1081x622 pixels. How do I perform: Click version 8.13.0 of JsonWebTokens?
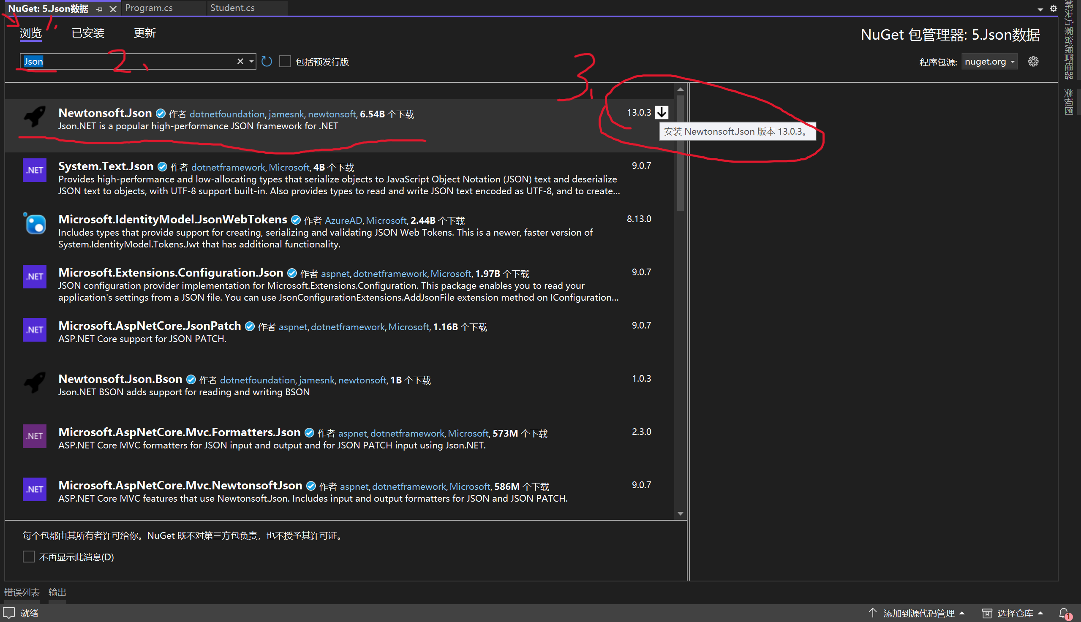pyautogui.click(x=639, y=219)
